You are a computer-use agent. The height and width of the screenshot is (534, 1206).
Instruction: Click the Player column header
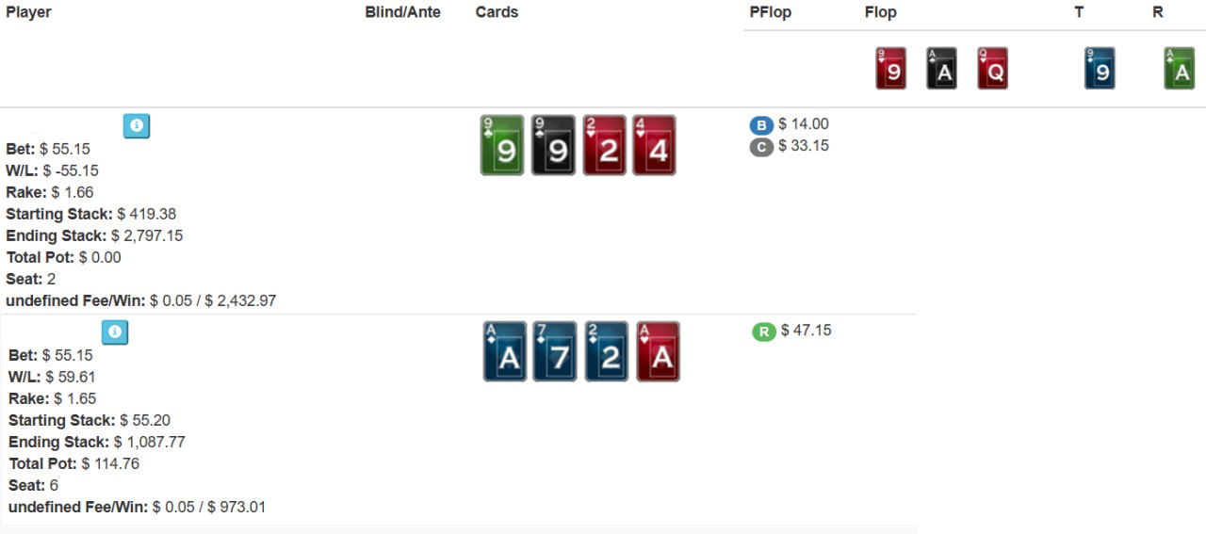coord(28,12)
